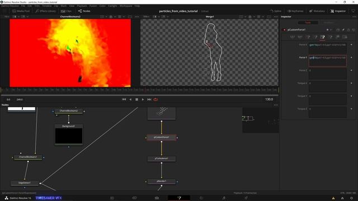Click the Force Z expression field

328,74
